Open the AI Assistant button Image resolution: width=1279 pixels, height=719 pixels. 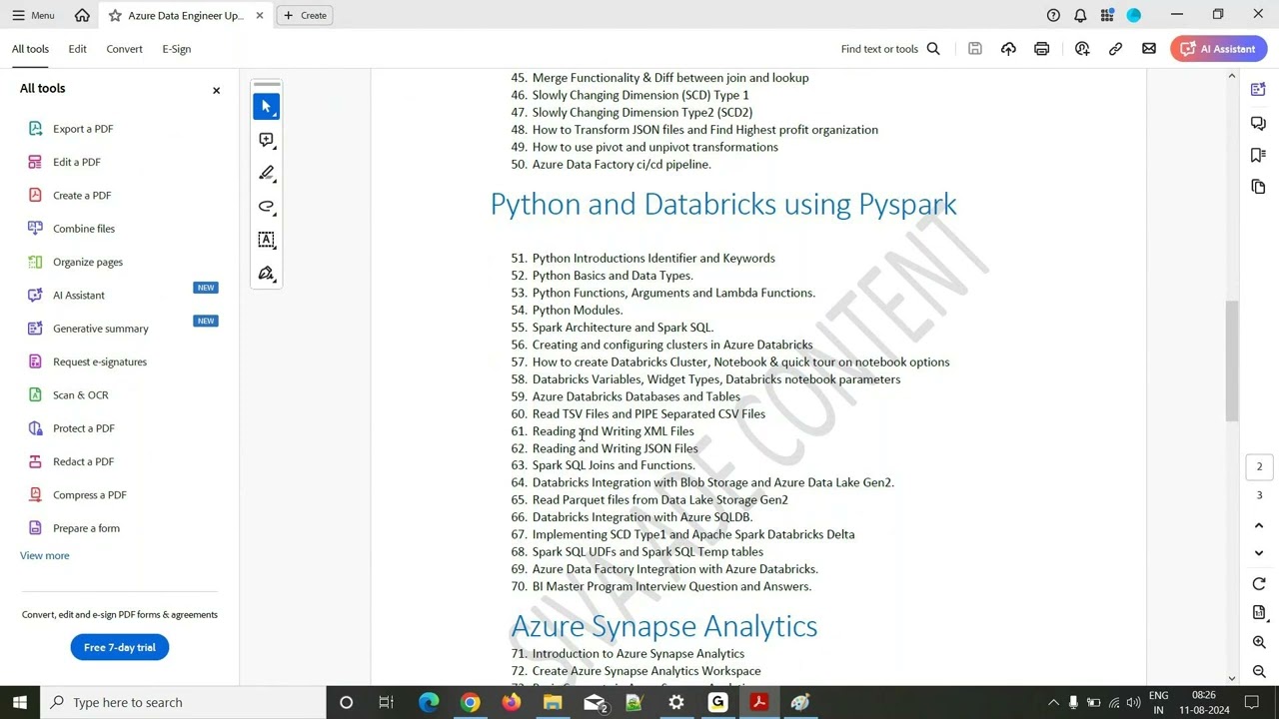pos(1220,49)
